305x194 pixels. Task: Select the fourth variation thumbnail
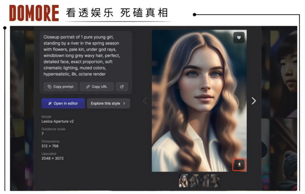[215, 181]
